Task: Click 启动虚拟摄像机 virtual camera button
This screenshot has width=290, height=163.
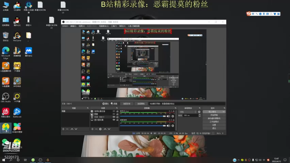Action: (214, 118)
